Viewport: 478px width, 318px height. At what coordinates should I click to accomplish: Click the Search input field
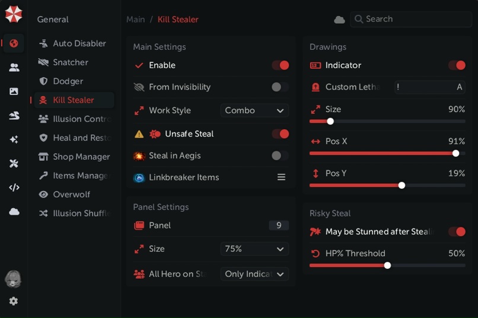coord(412,19)
